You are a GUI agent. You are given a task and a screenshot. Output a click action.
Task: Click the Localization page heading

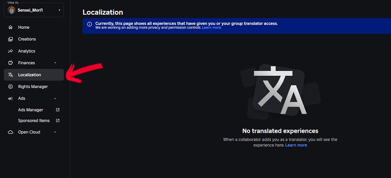pyautogui.click(x=103, y=12)
